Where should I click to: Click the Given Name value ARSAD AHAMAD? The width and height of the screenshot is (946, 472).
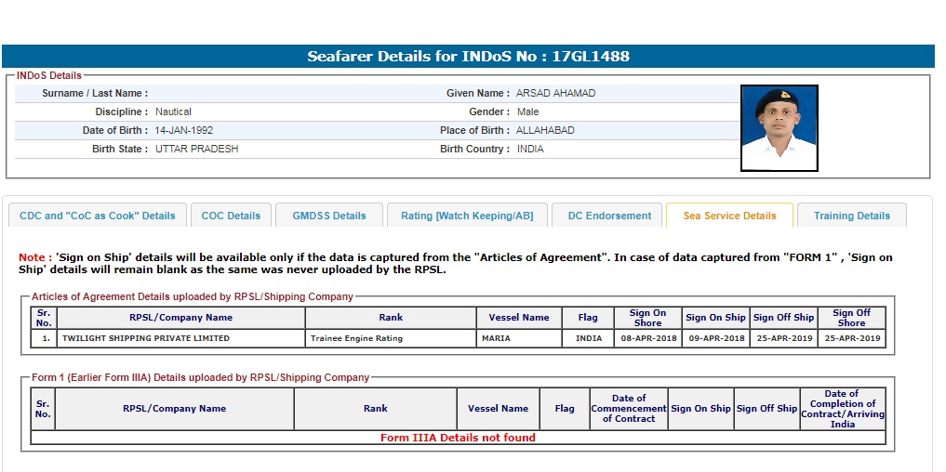(555, 93)
